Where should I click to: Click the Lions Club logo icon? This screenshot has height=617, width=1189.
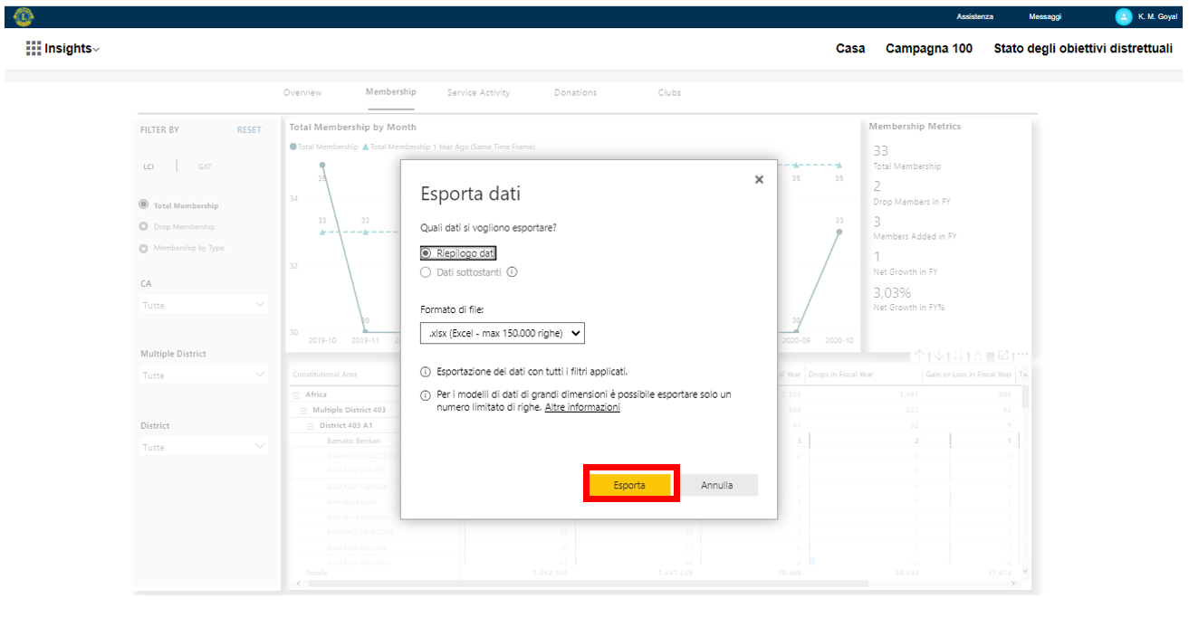coord(24,16)
